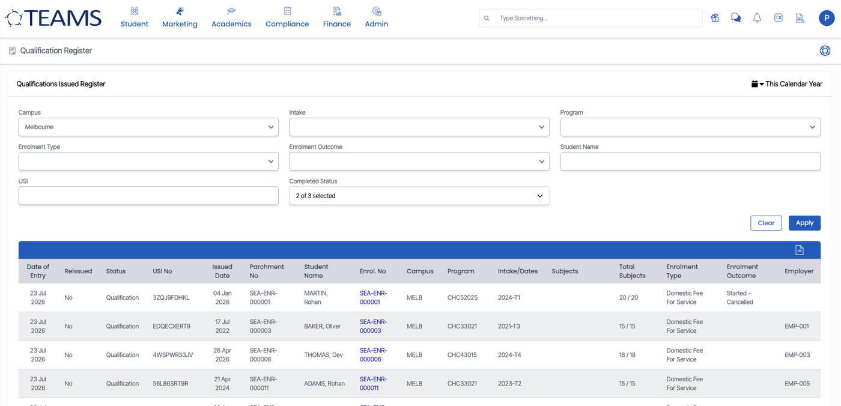Open the notifications bell
This screenshot has height=406, width=841.
coord(757,18)
